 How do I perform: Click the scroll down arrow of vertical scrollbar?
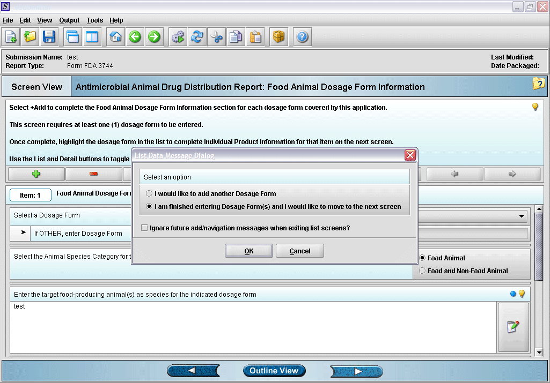[x=539, y=352]
